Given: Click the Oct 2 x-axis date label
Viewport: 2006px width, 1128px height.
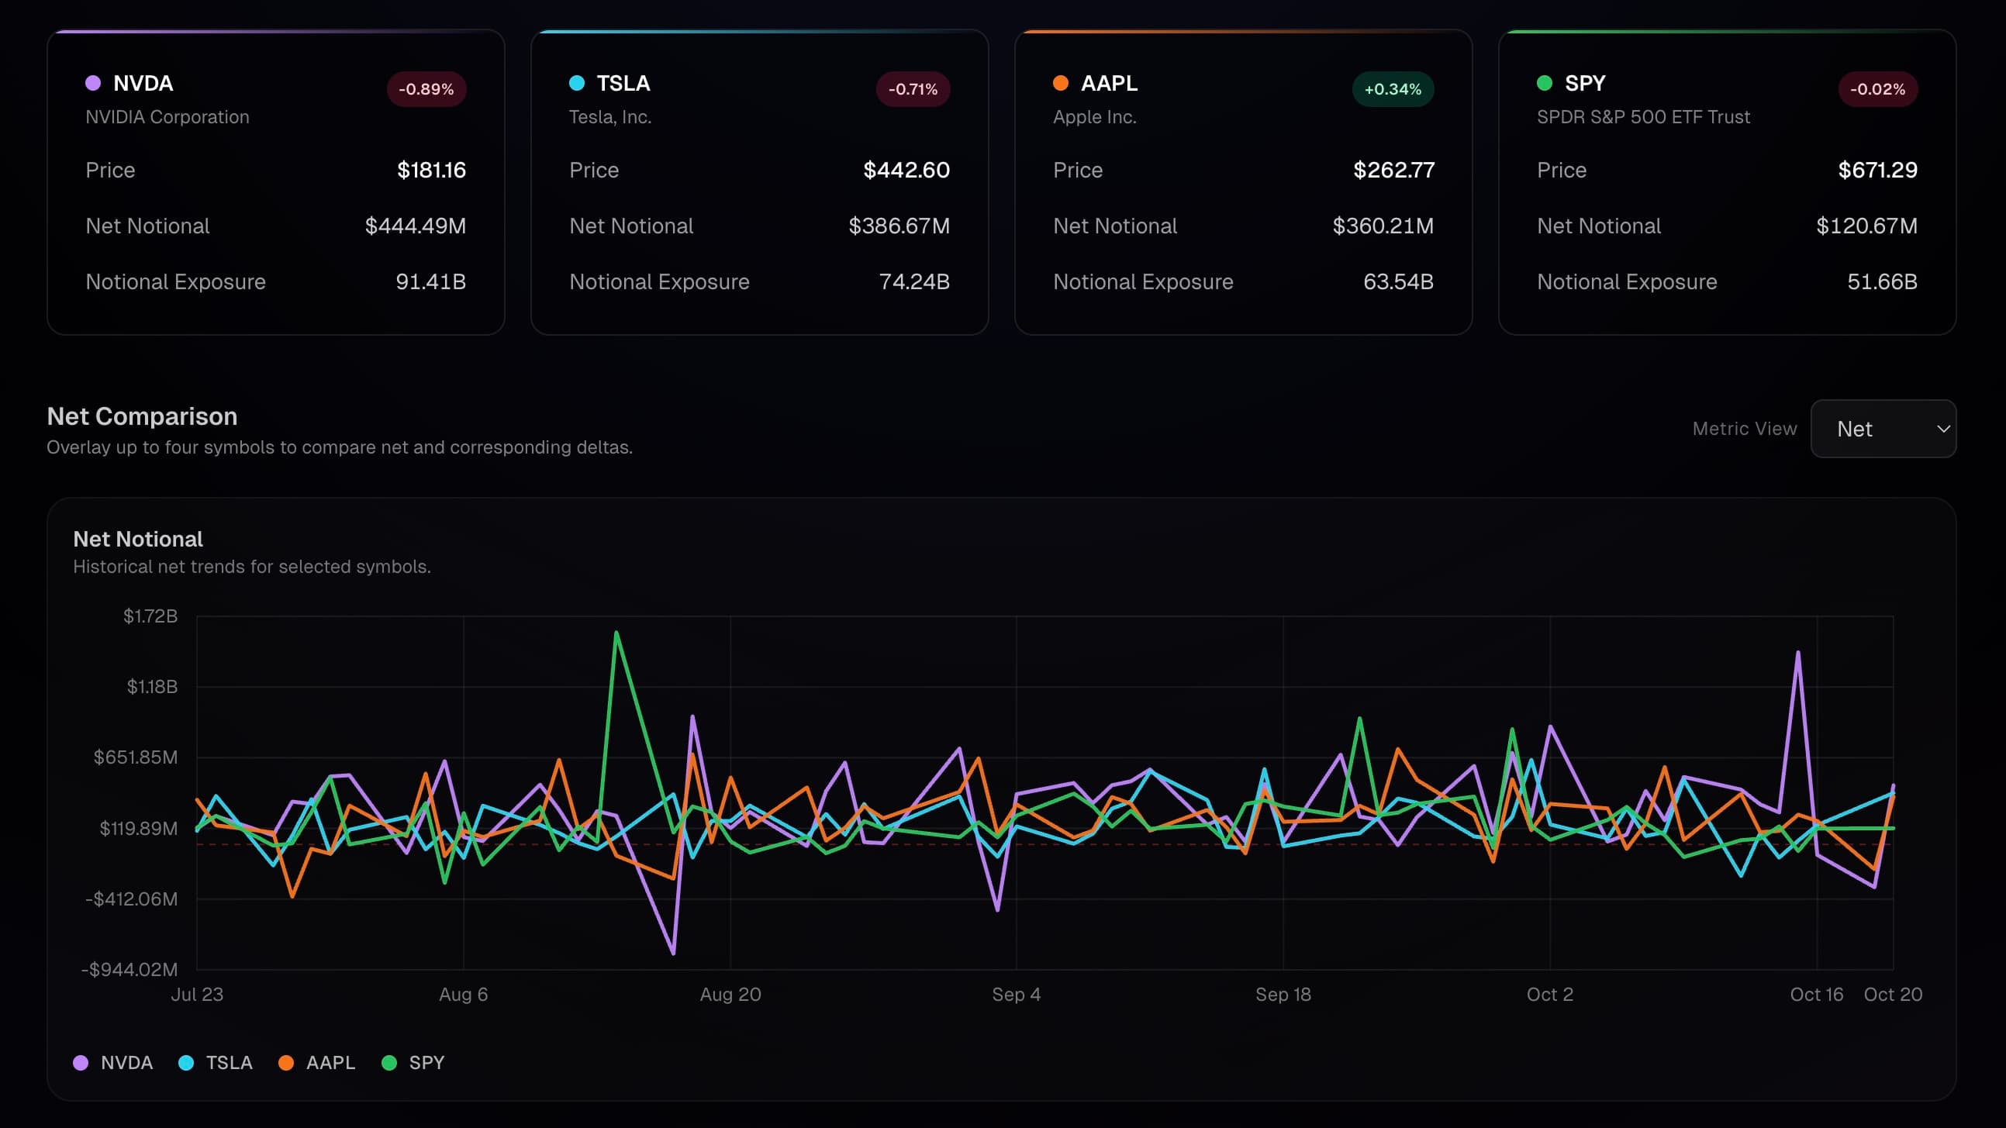Looking at the screenshot, I should click(x=1549, y=994).
